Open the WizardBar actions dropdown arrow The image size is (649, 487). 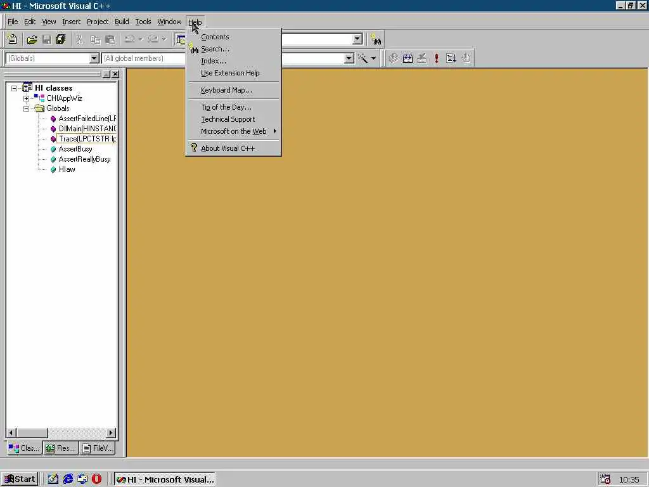[x=373, y=58]
